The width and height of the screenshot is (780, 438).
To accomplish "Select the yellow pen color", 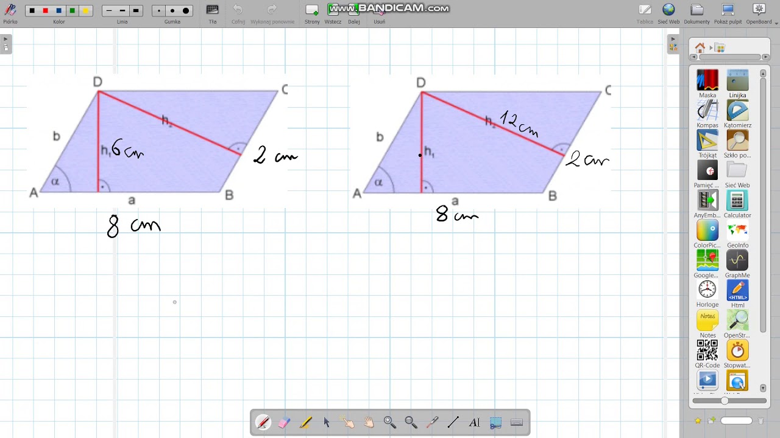I will coord(85,10).
